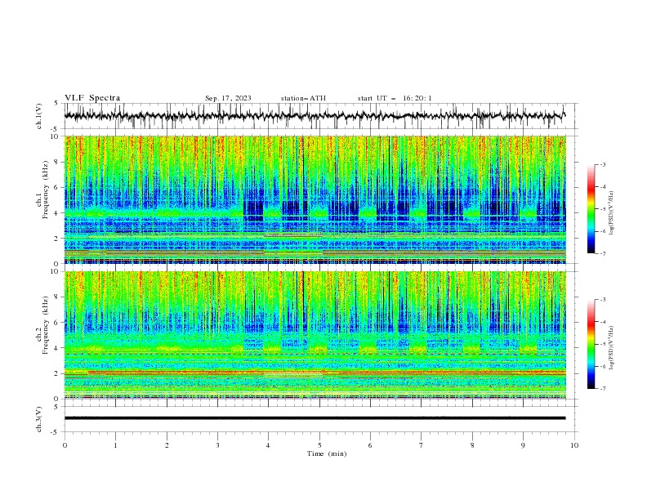Click the ch.1 spectrogram panel

[315, 199]
